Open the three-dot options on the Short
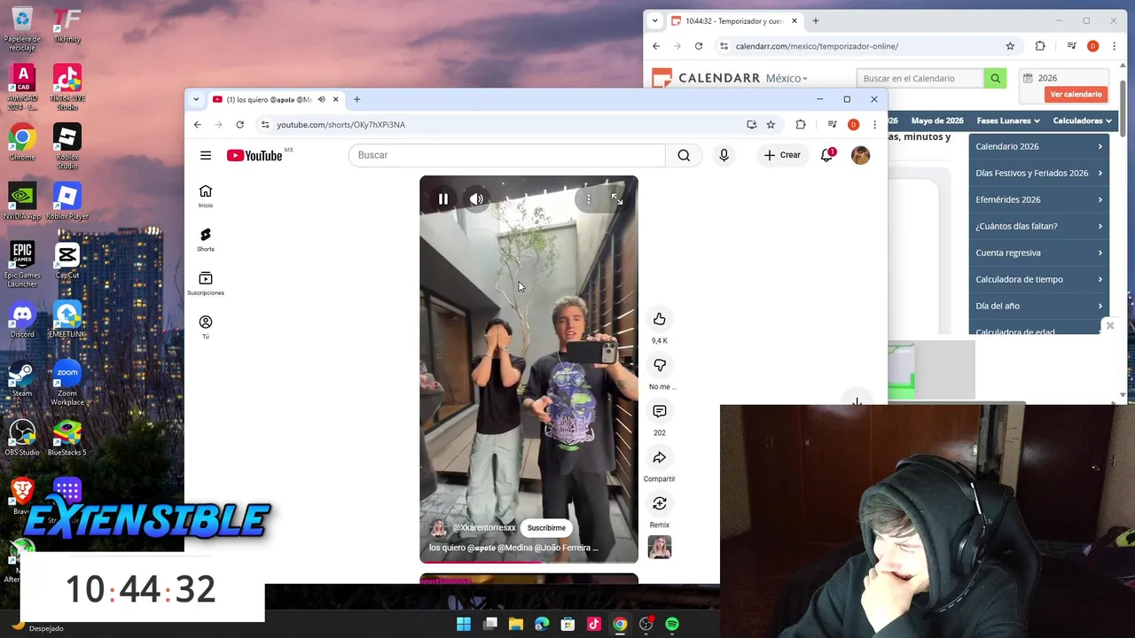Screen dimensions: 1135x638 point(589,199)
